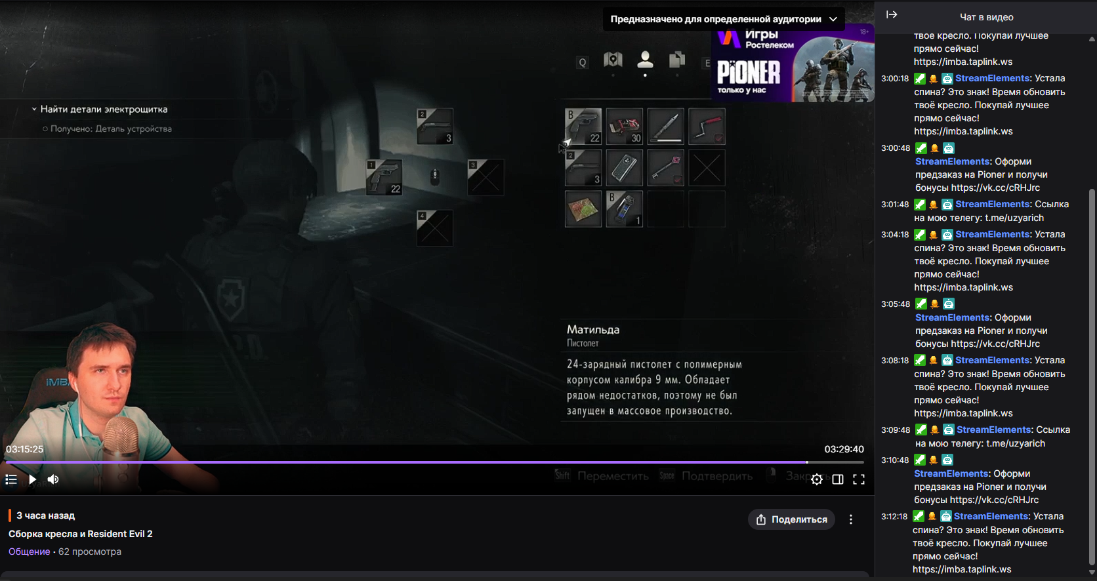
Task: Open the imba.taplink.ws link at 3:12:18
Action: [962, 569]
